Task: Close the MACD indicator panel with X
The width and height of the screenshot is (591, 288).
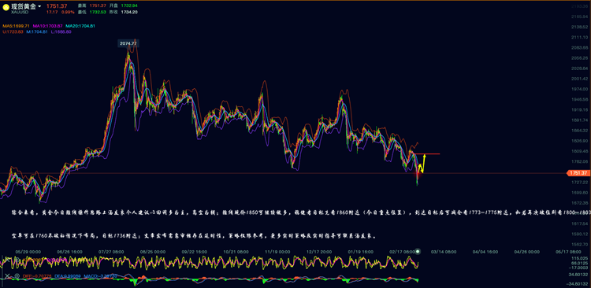Action: (x=7, y=275)
